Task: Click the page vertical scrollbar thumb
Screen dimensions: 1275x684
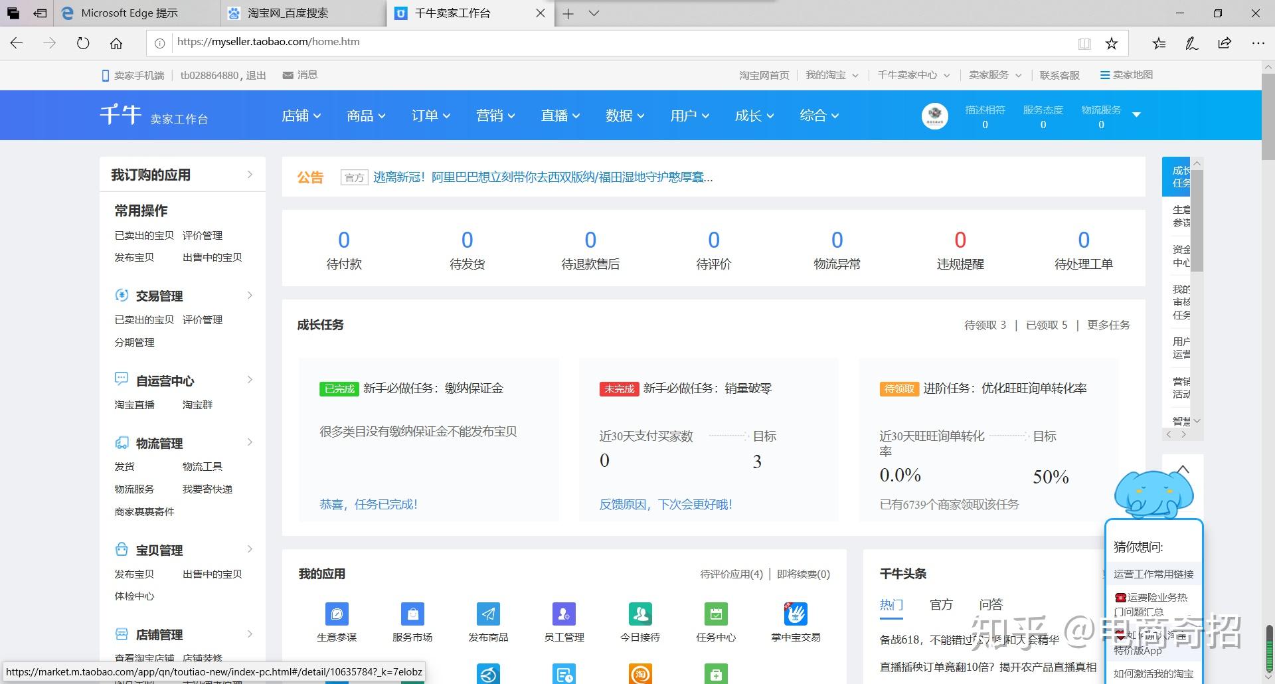Action: (x=1268, y=117)
